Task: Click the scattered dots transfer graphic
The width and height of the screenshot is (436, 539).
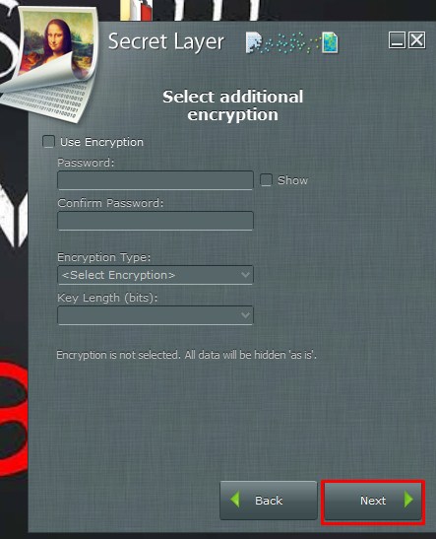Action: 291,43
